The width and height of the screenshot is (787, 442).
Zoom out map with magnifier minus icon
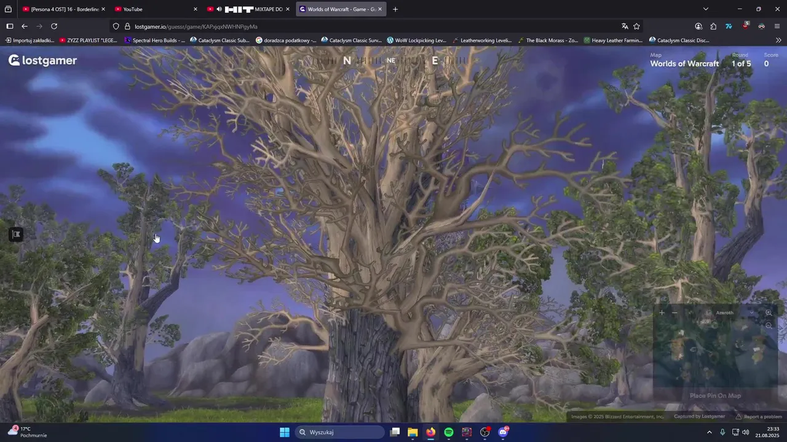pyautogui.click(x=769, y=325)
